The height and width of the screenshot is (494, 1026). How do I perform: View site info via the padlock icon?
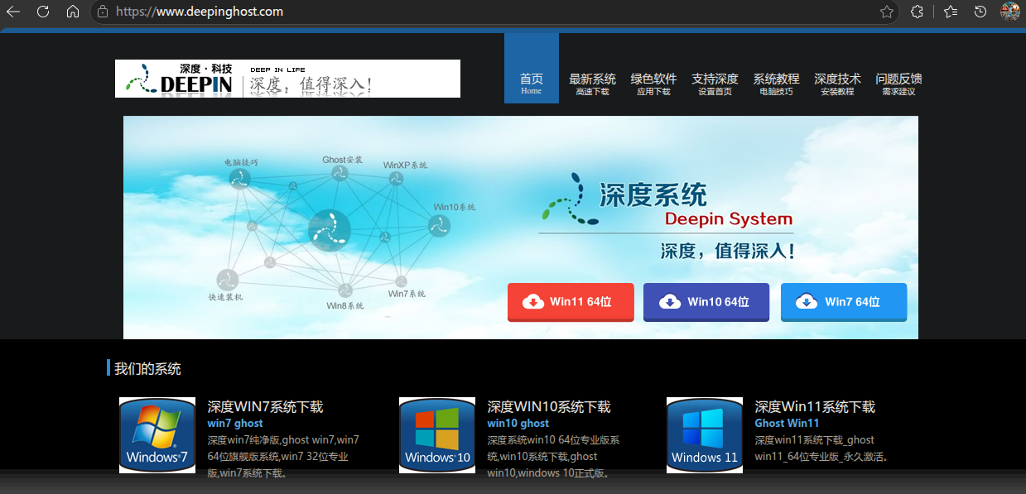pos(103,12)
